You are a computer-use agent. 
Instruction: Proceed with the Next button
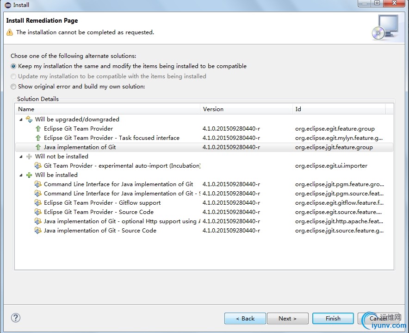point(287,318)
